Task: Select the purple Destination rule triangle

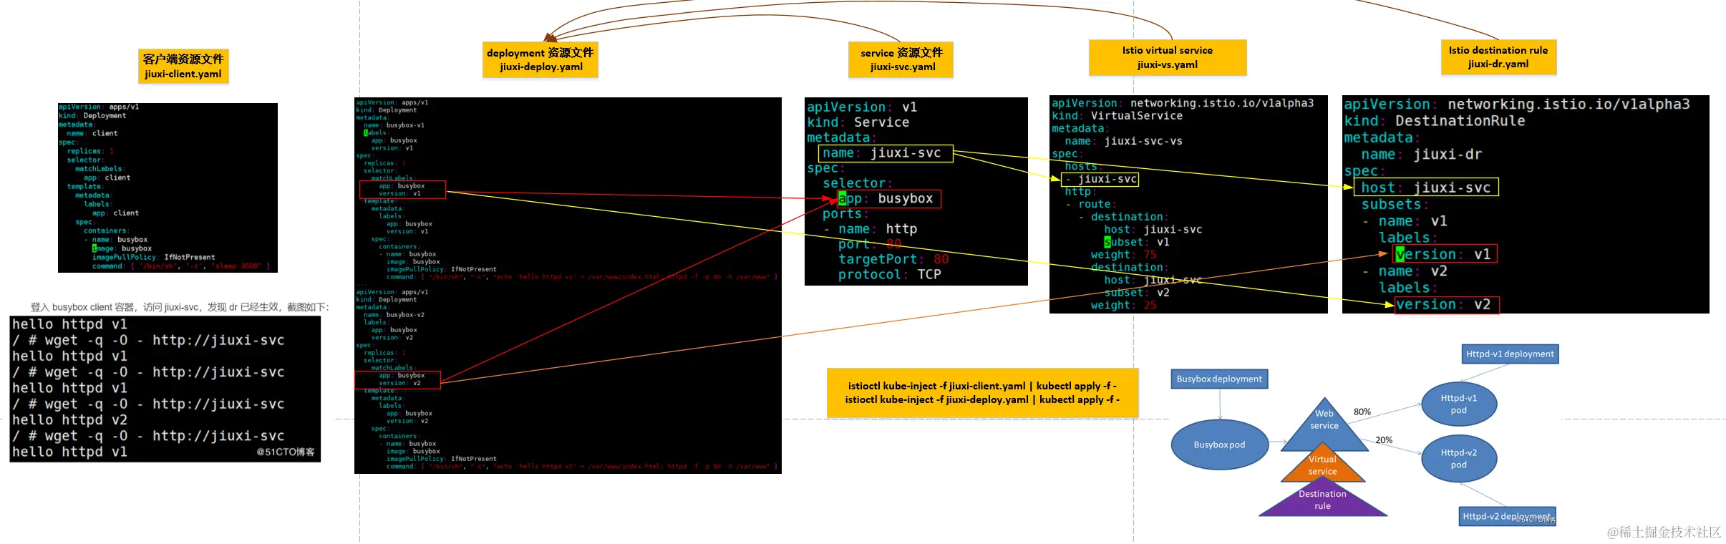Action: click(1323, 499)
